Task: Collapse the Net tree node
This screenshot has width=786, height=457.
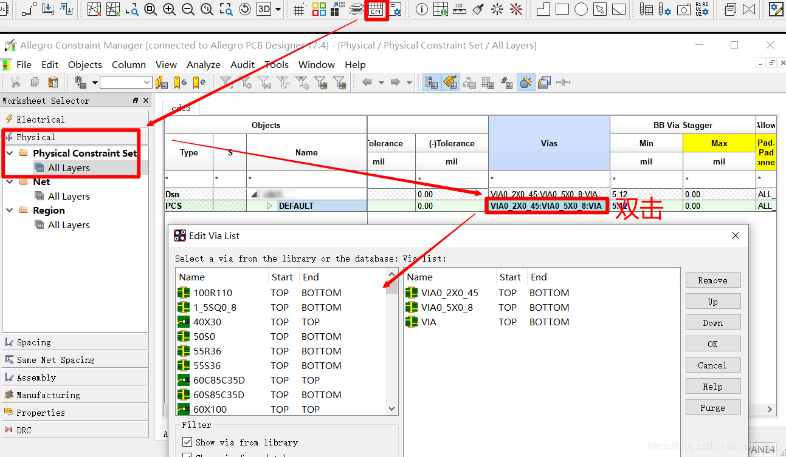Action: pyautogui.click(x=10, y=181)
